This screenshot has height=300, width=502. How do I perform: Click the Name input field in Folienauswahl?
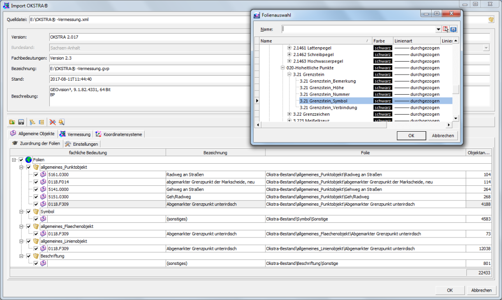[358, 29]
